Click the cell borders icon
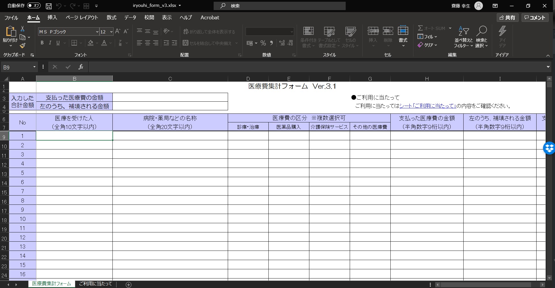Viewport: 555px width, 288px height. click(74, 43)
